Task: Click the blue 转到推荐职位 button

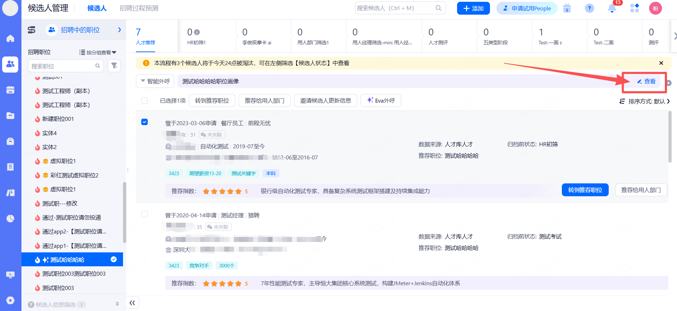Action: point(585,190)
